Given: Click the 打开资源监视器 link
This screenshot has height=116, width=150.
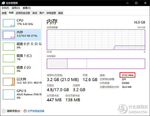Looking at the screenshot, I should click(36, 111).
